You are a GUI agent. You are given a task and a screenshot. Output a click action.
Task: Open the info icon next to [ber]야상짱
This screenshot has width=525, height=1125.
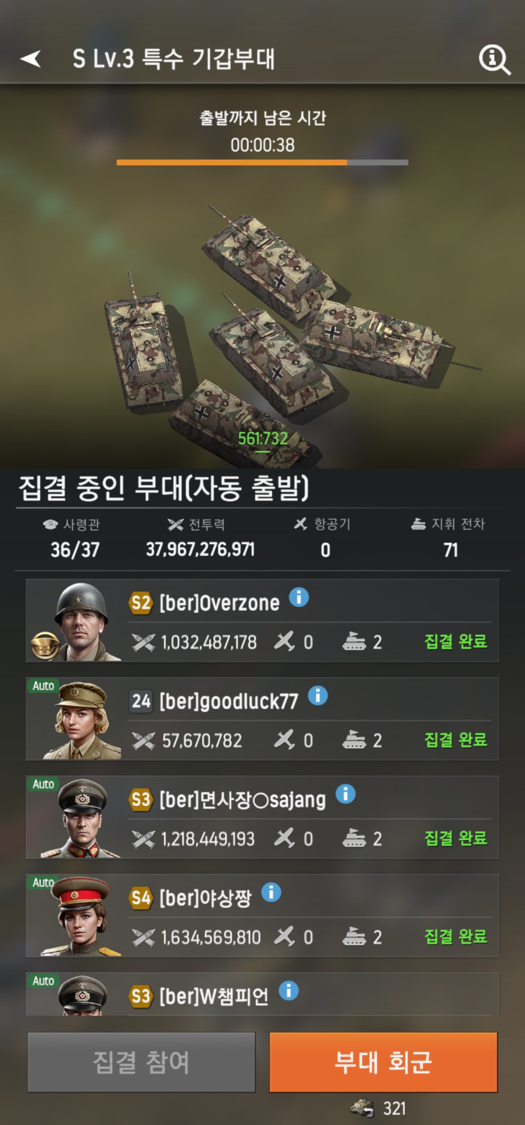[271, 892]
